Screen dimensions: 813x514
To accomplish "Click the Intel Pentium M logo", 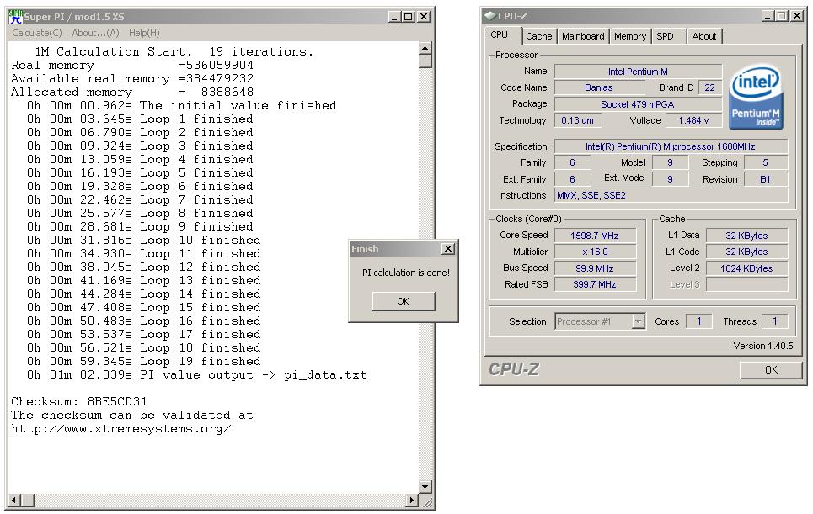I will (x=756, y=96).
